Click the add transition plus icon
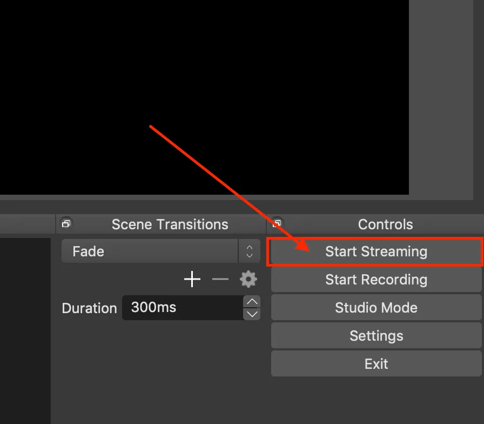Image resolution: width=484 pixels, height=424 pixels. point(192,279)
